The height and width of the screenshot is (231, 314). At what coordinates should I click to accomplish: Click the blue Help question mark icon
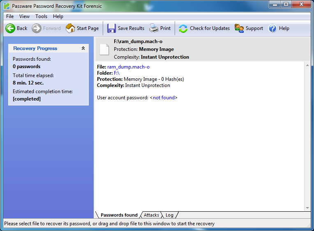pyautogui.click(x=272, y=28)
